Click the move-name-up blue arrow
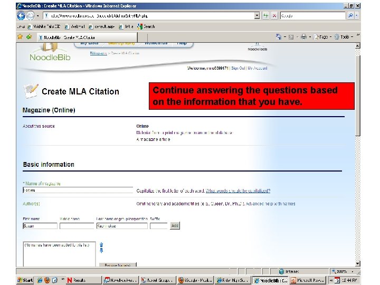 [101, 244]
